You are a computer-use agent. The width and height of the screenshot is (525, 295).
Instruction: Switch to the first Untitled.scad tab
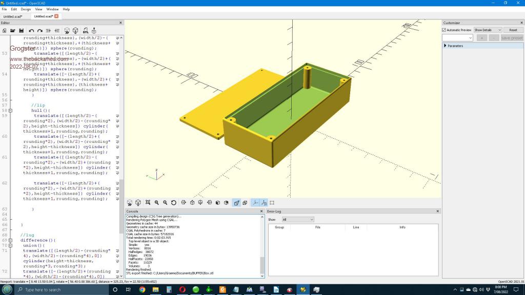13,16
